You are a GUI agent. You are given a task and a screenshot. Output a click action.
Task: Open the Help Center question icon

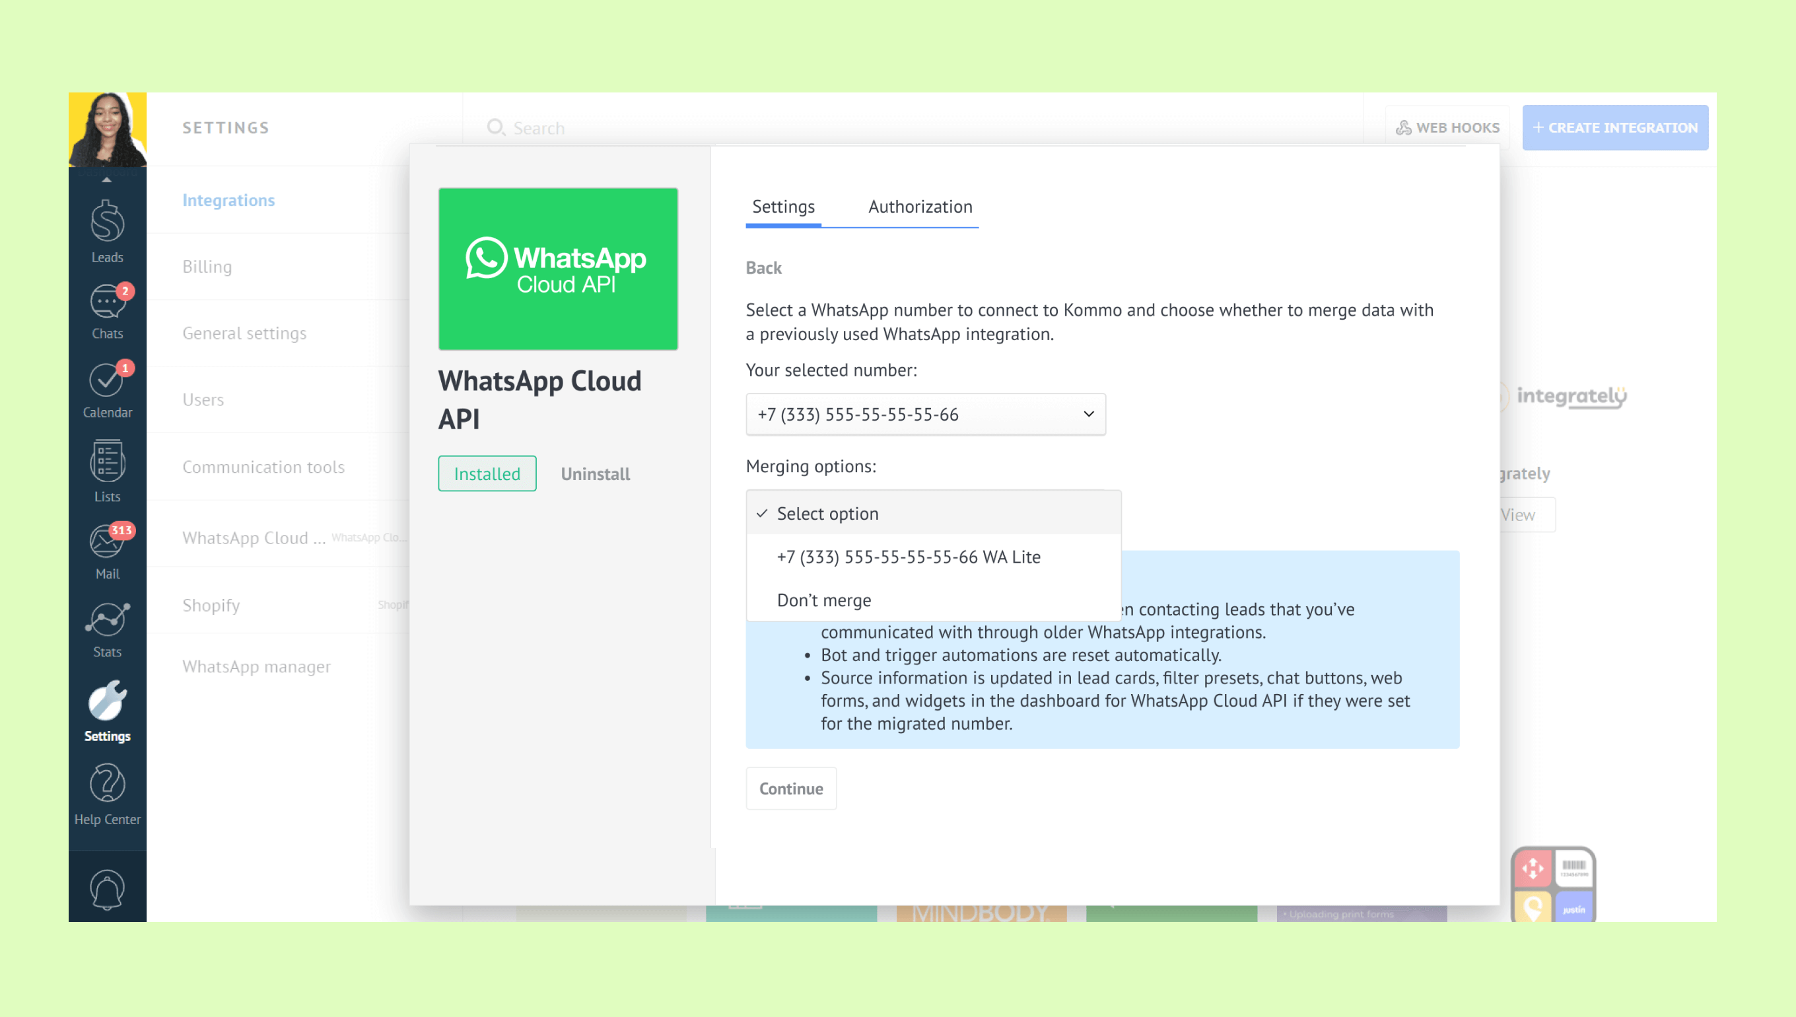click(107, 783)
